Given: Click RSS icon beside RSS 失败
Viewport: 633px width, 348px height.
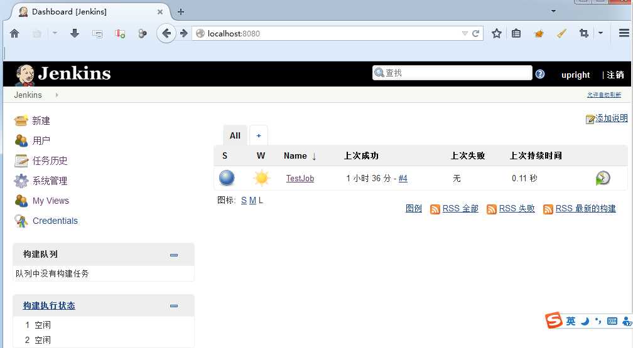Looking at the screenshot, I should (492, 209).
